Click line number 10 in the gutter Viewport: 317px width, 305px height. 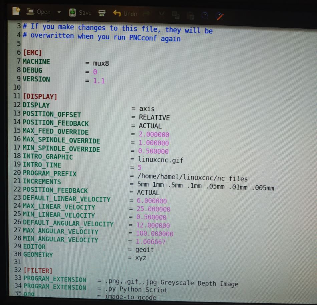click(x=17, y=87)
